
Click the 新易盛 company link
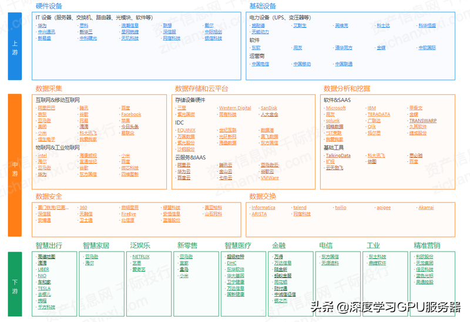[45, 38]
